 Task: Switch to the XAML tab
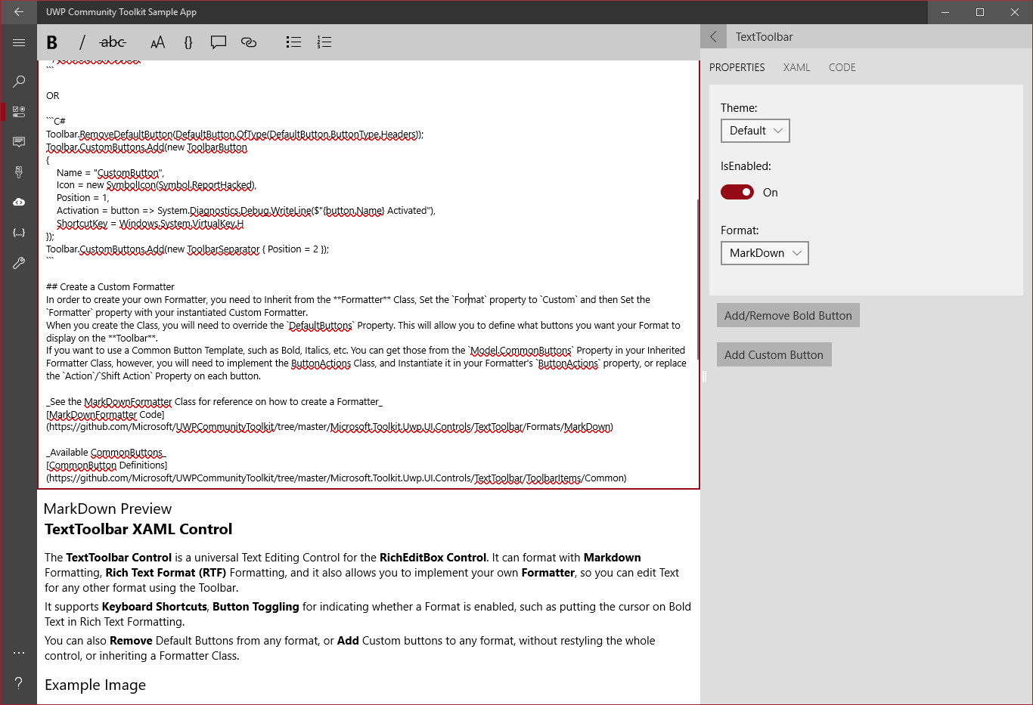tap(796, 67)
